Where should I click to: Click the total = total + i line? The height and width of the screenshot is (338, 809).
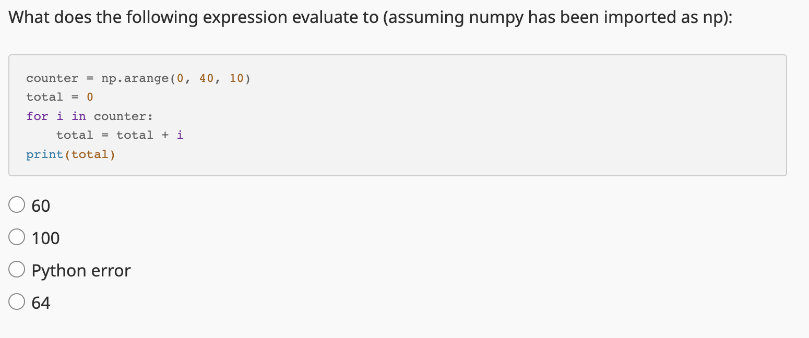(119, 135)
